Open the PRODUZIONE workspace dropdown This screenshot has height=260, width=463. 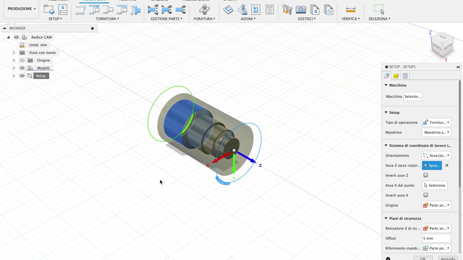22,9
